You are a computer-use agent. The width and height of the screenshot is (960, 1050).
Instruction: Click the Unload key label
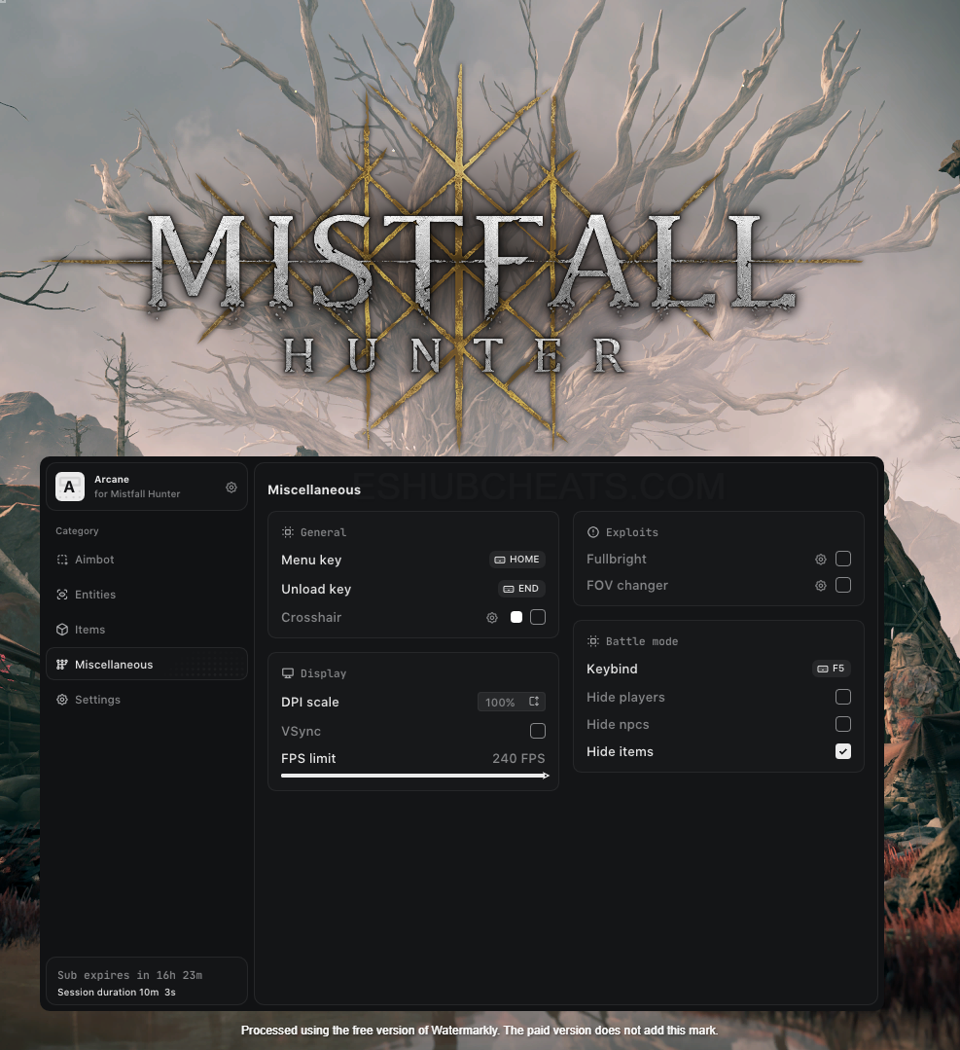tap(316, 590)
